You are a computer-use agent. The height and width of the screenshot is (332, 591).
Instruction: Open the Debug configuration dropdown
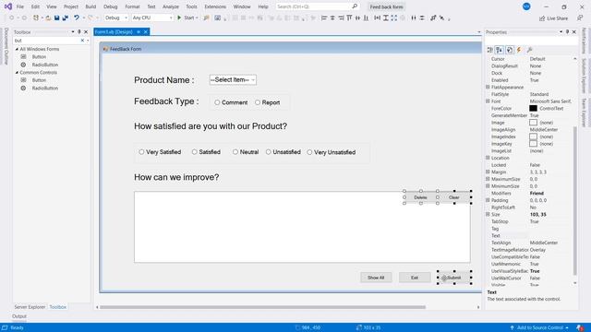pos(115,18)
